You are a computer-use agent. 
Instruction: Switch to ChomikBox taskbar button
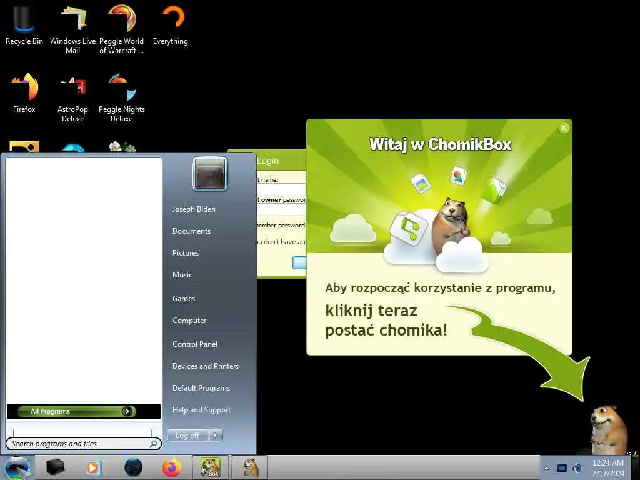point(211,467)
